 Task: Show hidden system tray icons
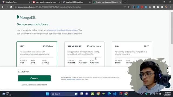(138, 94)
